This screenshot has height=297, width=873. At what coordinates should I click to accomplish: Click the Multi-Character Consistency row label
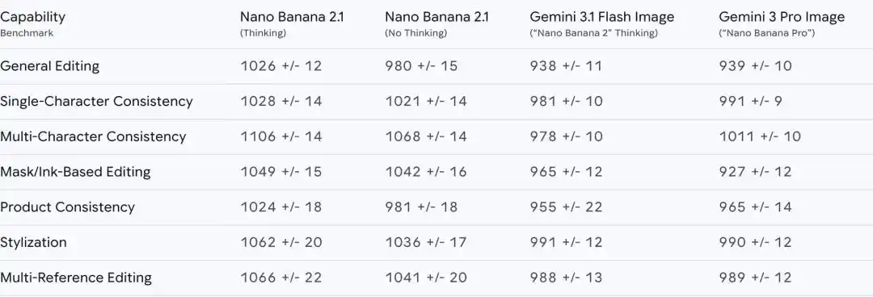pos(93,137)
